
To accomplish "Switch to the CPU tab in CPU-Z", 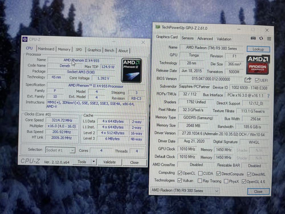I will tap(29, 48).
